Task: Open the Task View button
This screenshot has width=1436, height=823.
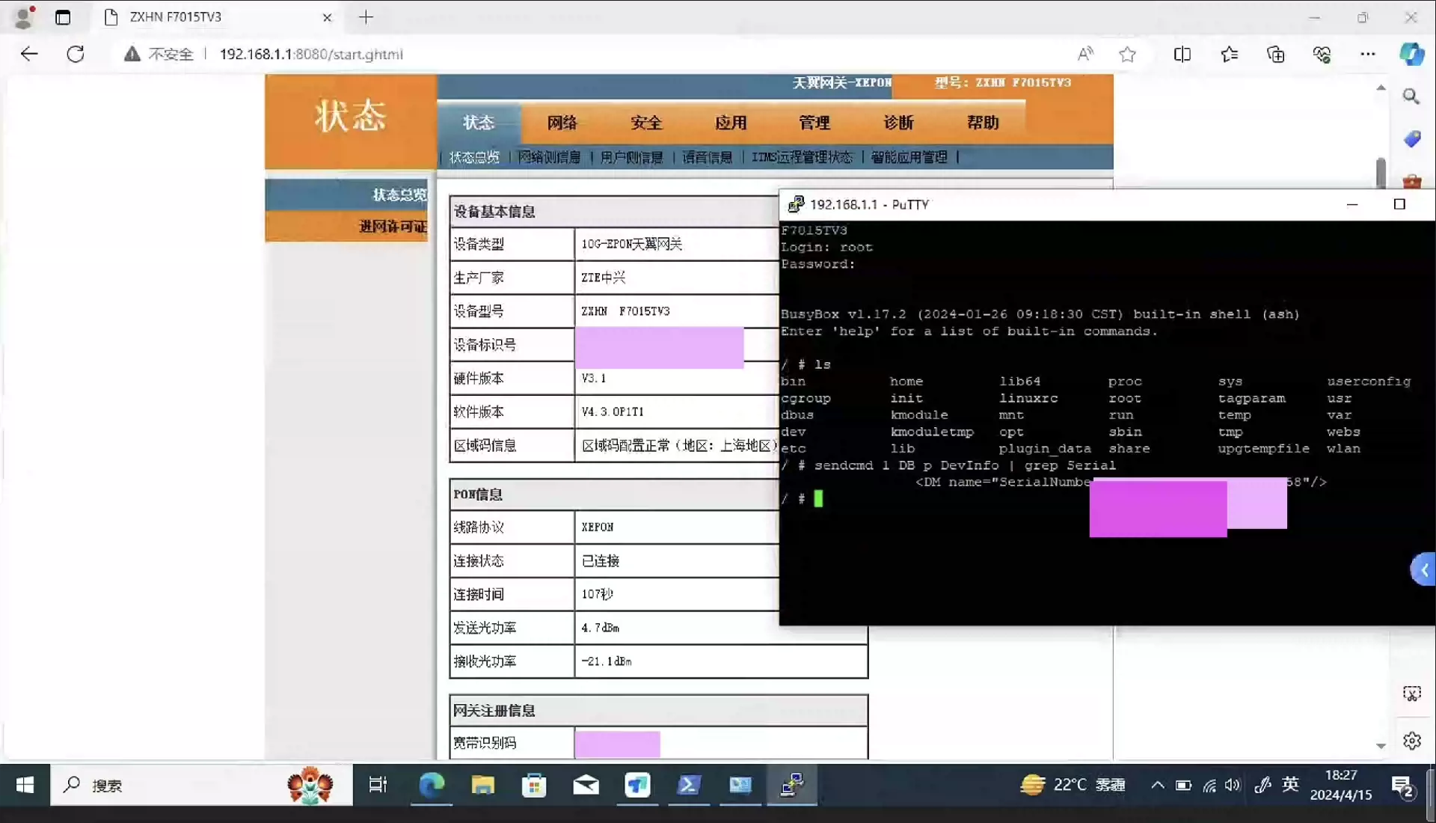Action: coord(378,785)
